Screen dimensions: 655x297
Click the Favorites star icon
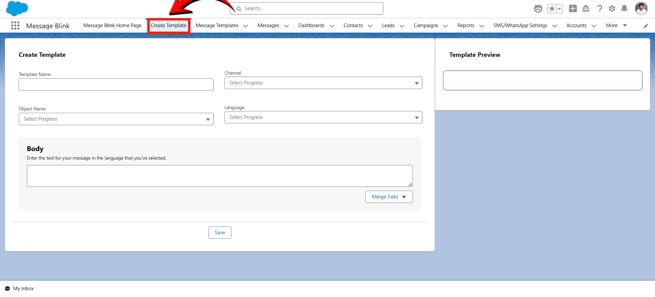(552, 9)
